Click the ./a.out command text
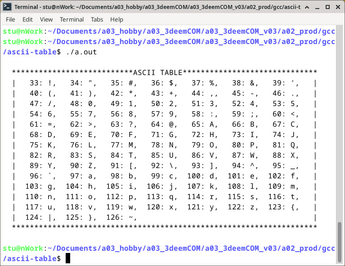The image size is (345, 266). click(81, 52)
